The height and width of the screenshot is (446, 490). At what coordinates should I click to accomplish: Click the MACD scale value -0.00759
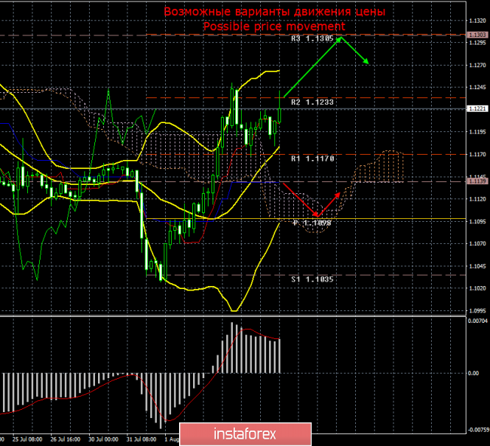tap(477, 430)
